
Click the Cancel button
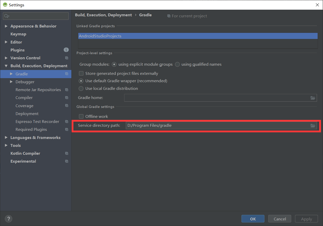click(x=280, y=219)
